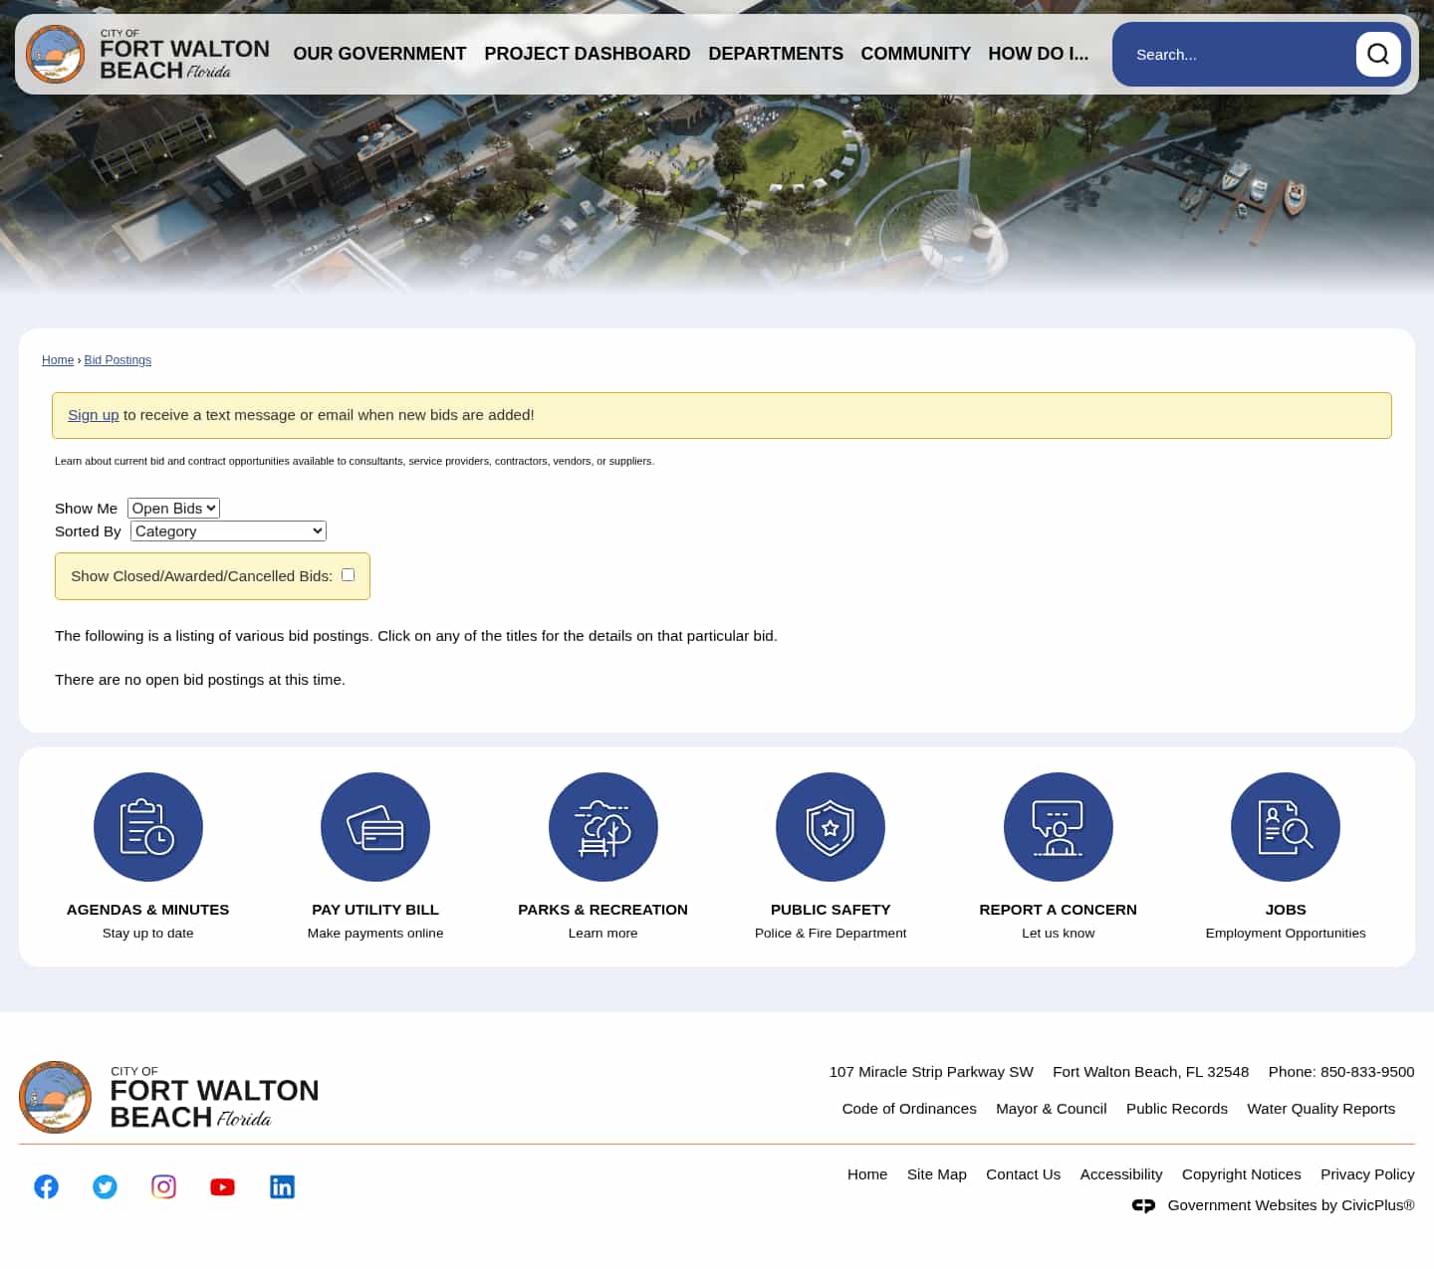Open the Code of Ordinances link

click(909, 1109)
